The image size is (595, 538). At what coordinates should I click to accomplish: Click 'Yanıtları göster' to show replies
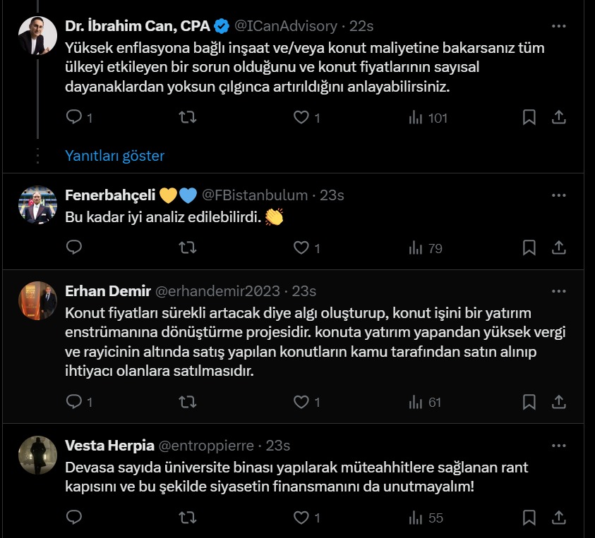[x=114, y=155]
